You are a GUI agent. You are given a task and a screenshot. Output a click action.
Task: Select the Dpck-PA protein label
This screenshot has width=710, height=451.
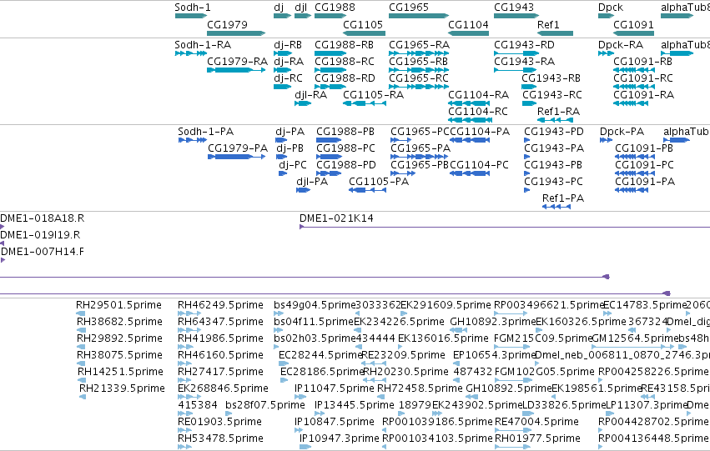click(x=622, y=132)
